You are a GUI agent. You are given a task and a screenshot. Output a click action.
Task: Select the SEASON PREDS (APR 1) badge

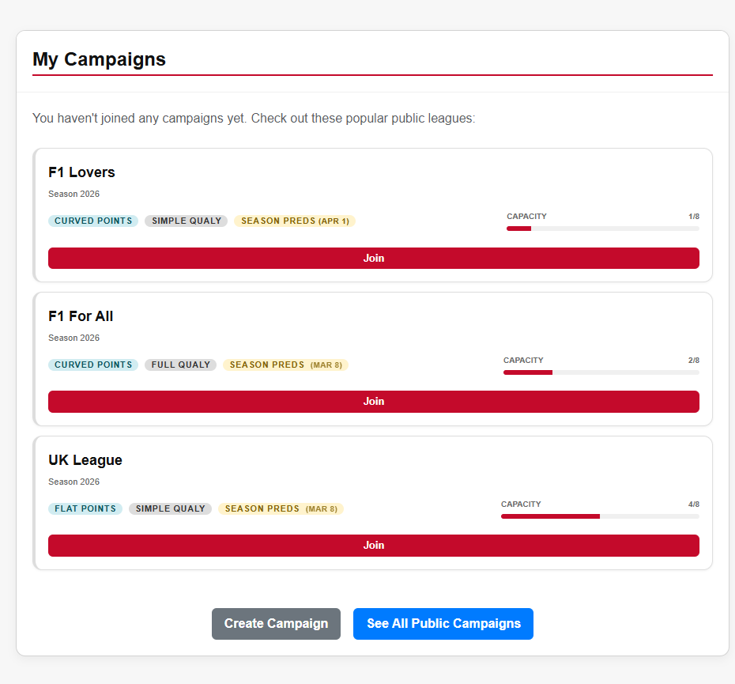[x=294, y=221]
